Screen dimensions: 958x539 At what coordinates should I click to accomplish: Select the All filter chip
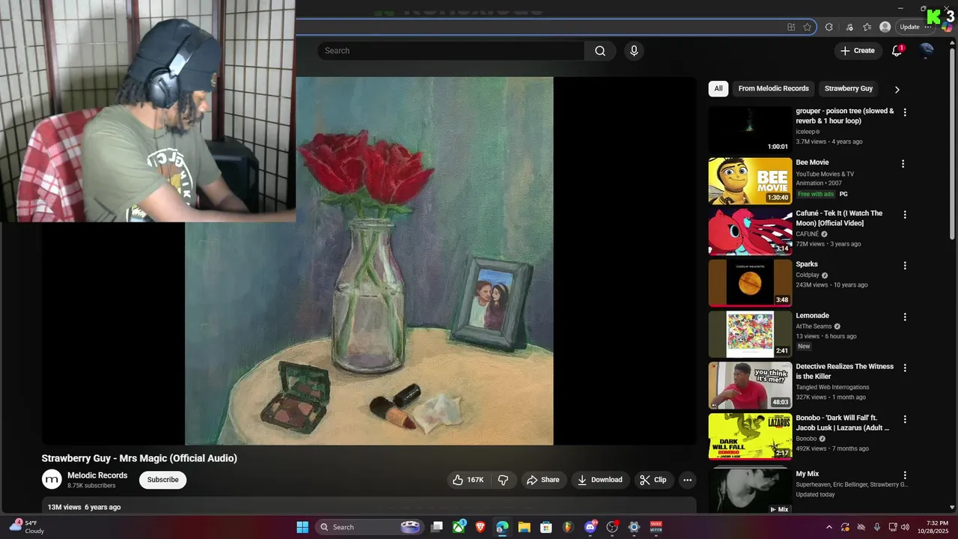[x=718, y=88]
